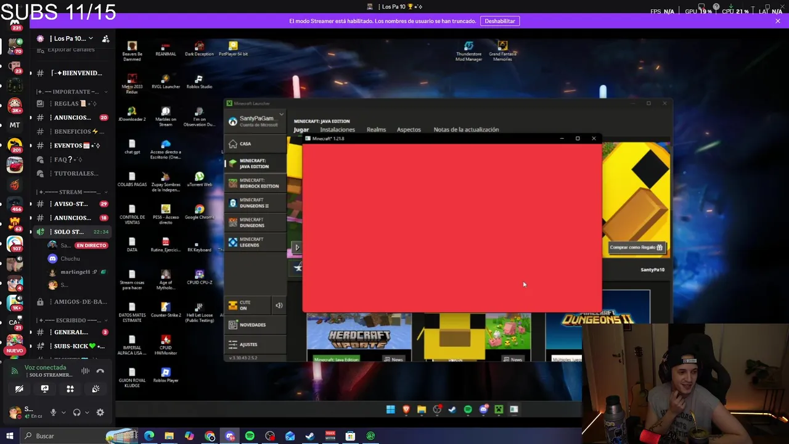Click the invite people icon by server name
The height and width of the screenshot is (444, 789).
point(105,38)
